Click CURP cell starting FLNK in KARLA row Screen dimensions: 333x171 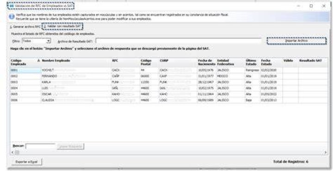[178, 82]
